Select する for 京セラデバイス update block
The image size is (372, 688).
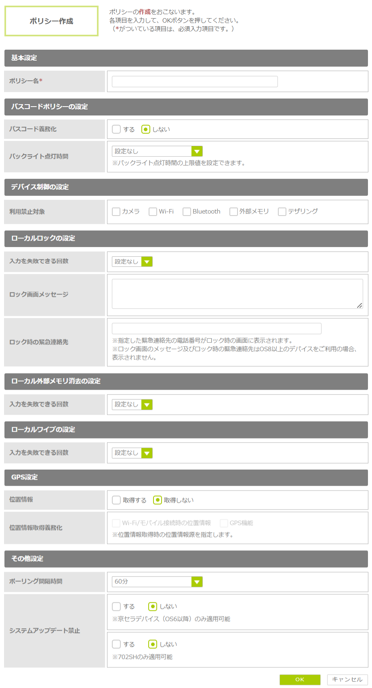(x=116, y=606)
